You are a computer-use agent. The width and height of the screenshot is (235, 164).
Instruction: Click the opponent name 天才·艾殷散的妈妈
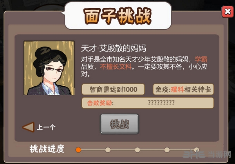click(114, 48)
